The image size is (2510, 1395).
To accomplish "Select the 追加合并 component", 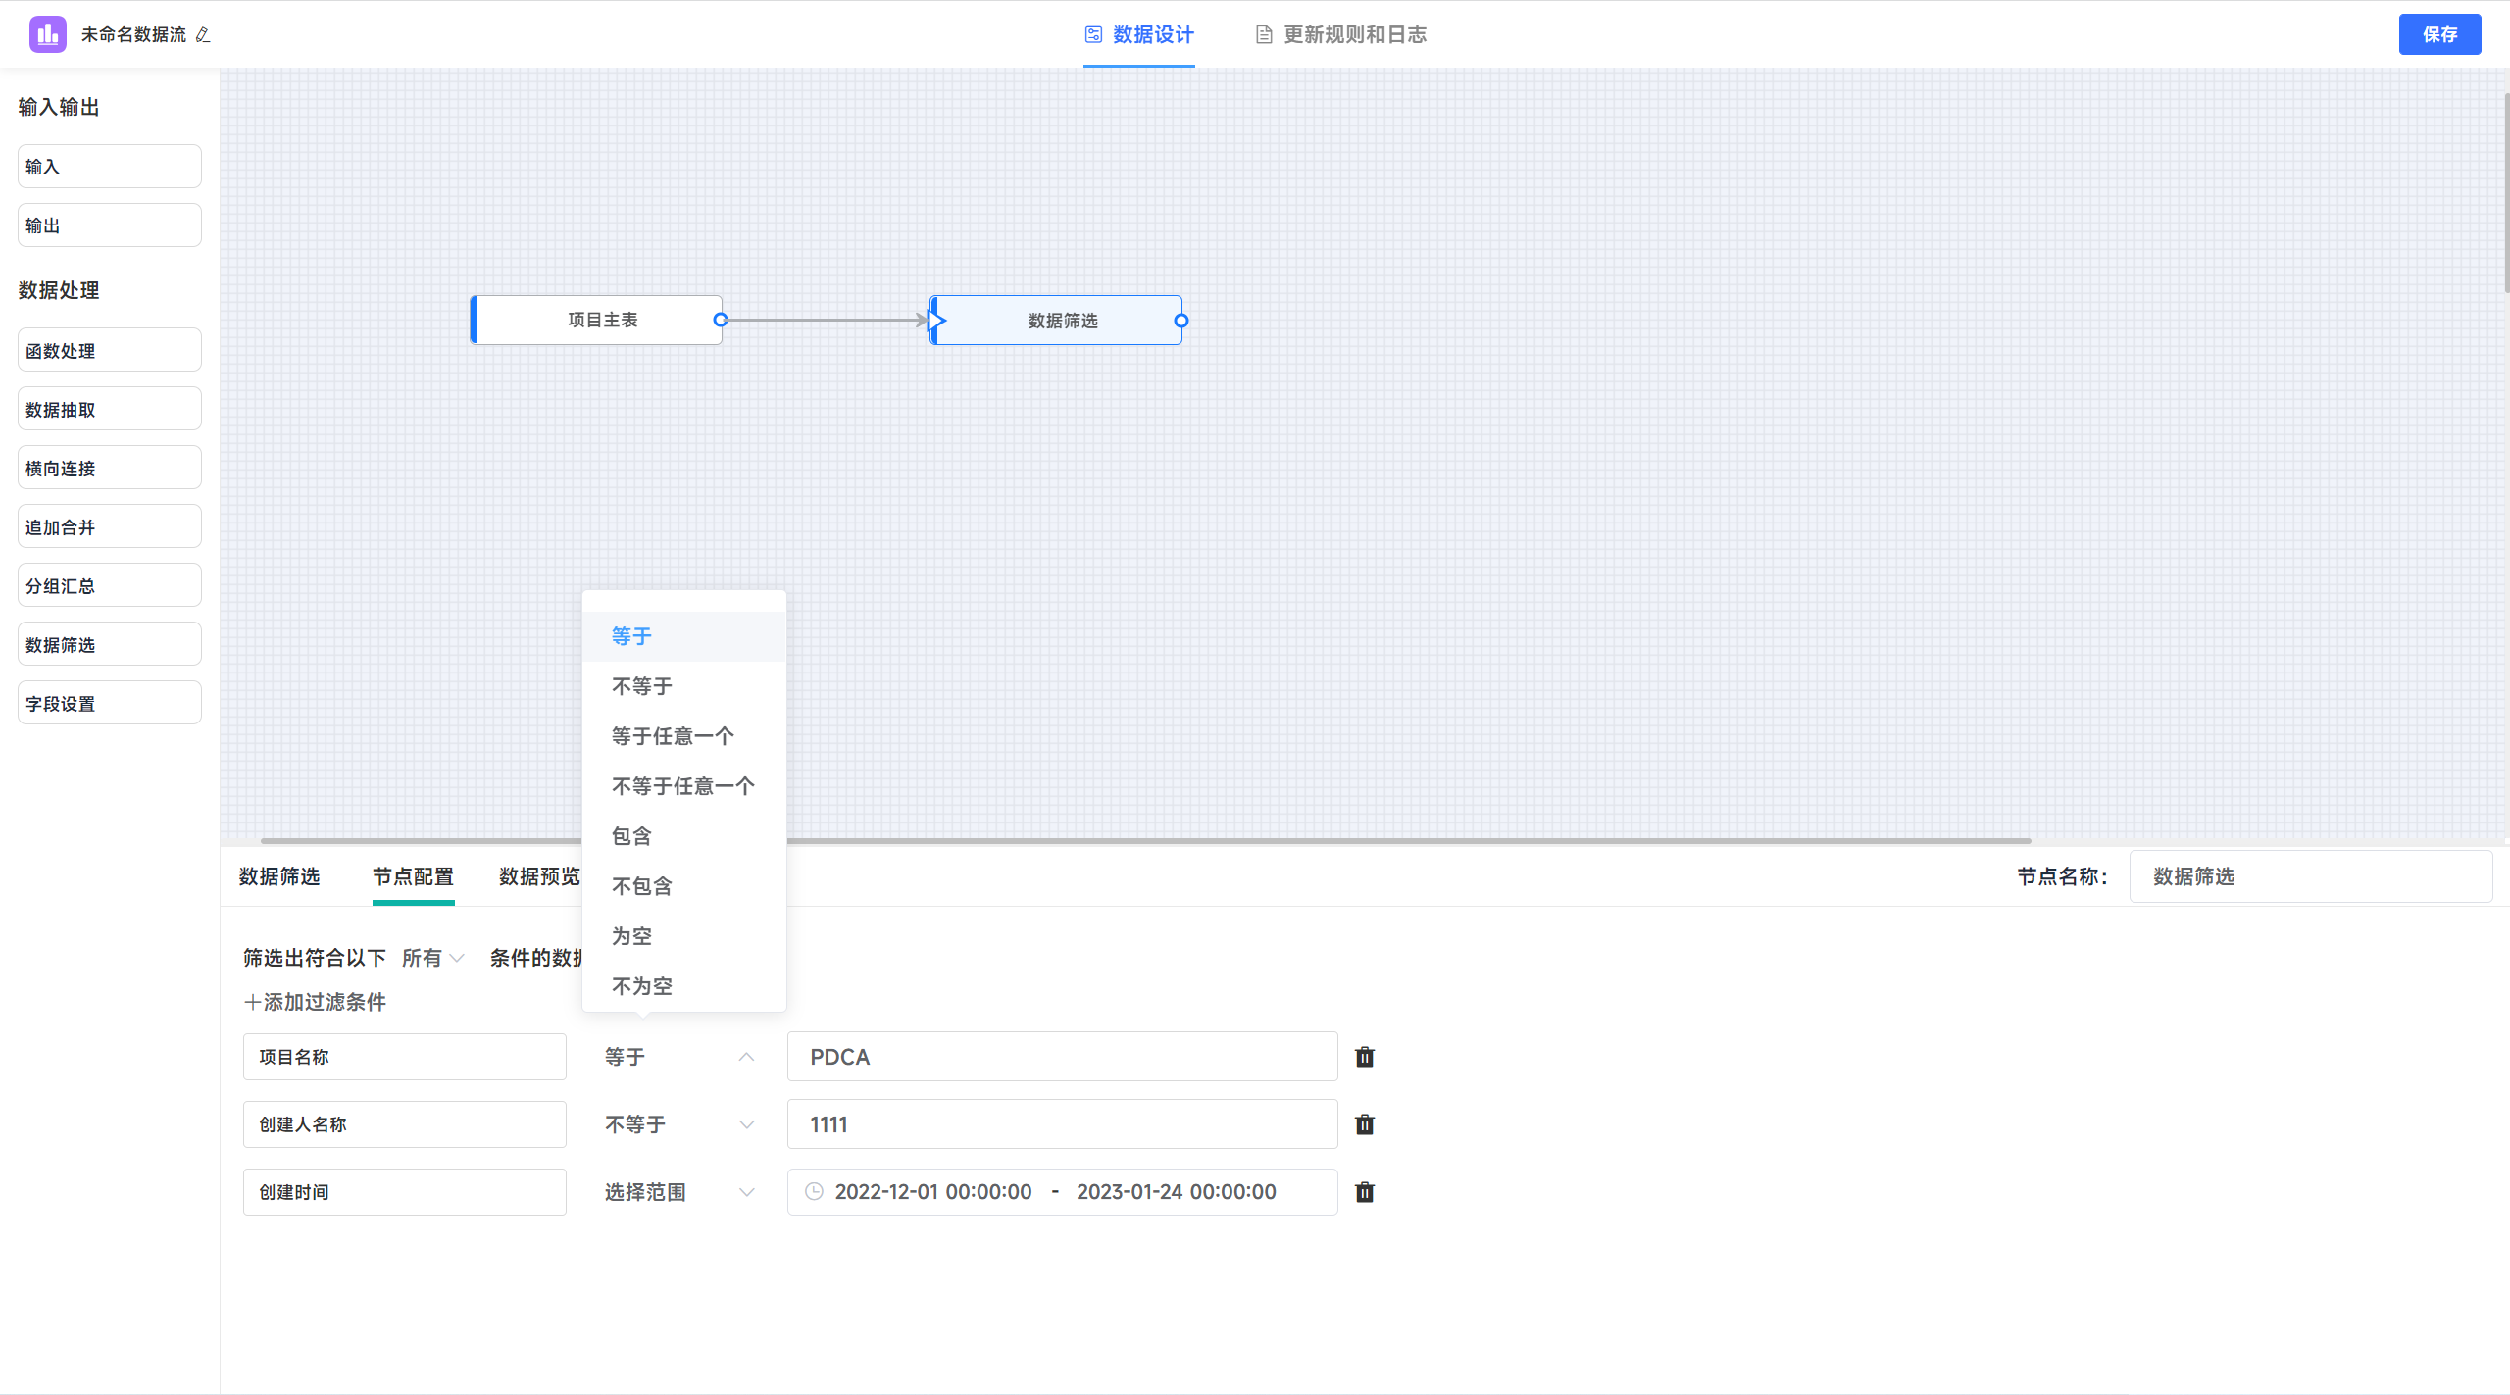I will pyautogui.click(x=110, y=526).
